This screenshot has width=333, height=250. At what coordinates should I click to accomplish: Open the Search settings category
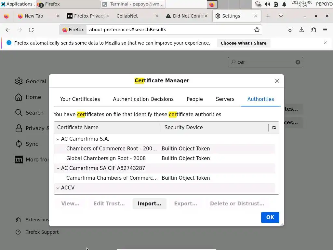29,113
